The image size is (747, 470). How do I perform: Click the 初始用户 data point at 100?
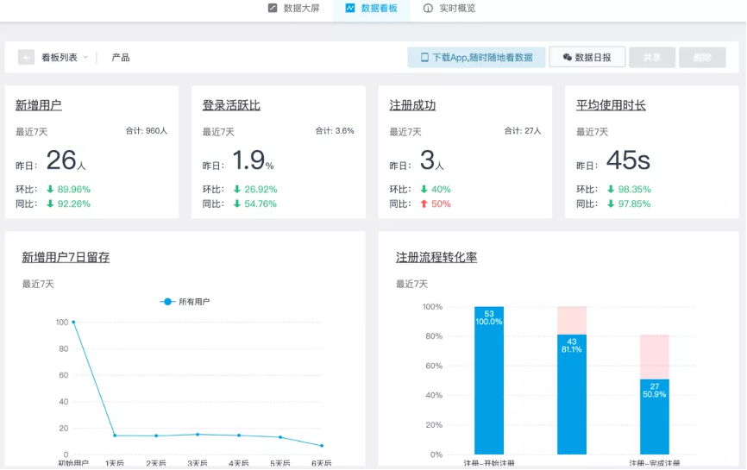[x=73, y=323]
